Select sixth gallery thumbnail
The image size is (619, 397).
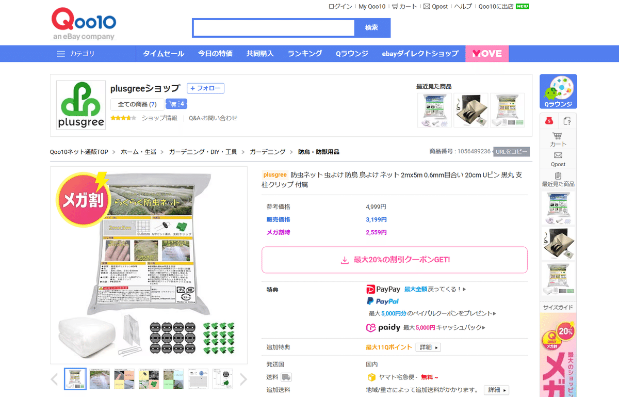click(198, 379)
